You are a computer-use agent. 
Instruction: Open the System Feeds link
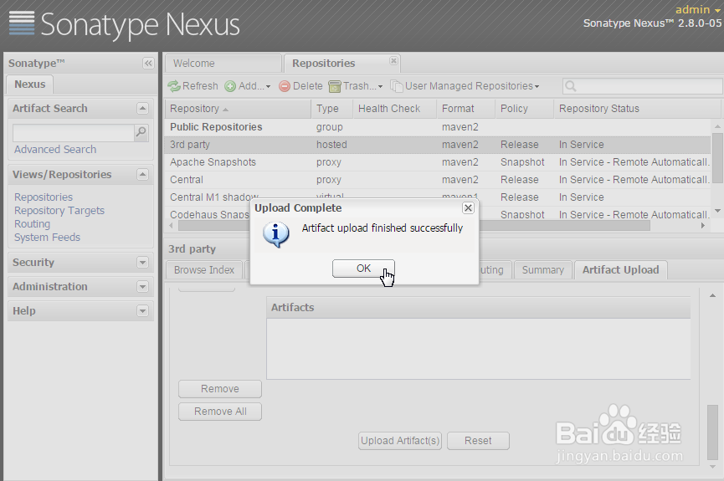point(47,238)
